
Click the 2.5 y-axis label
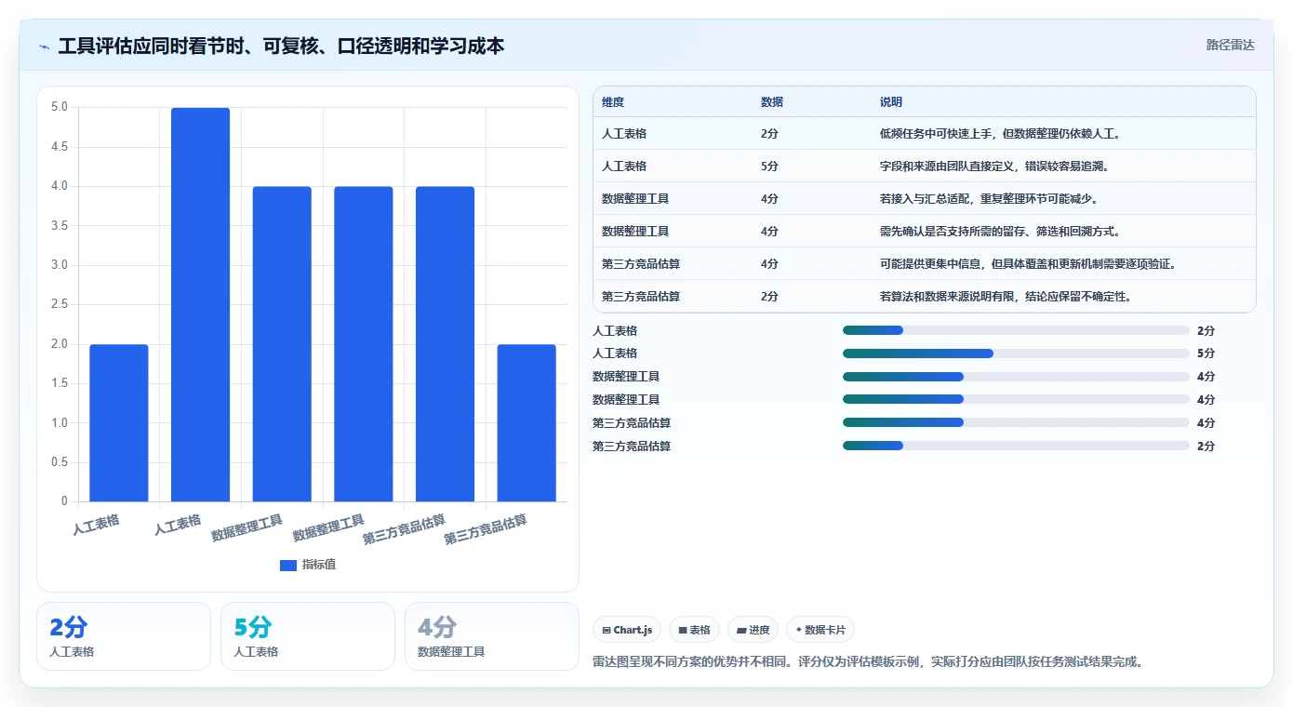click(60, 304)
